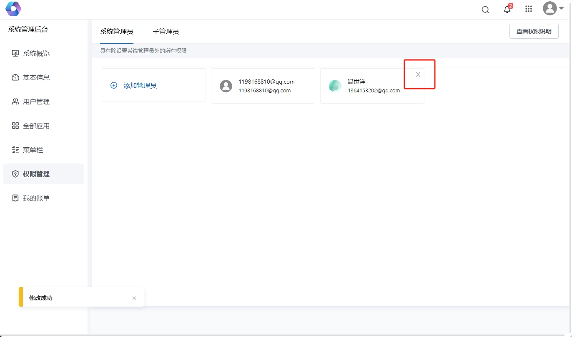
Task: Open 我的账单 billing page
Action: point(35,198)
